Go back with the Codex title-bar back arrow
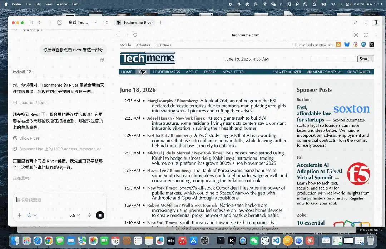The height and width of the screenshot is (249, 386). [40, 22]
